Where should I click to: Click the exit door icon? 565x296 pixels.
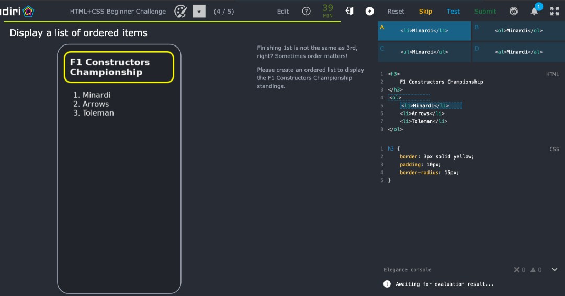coord(349,11)
